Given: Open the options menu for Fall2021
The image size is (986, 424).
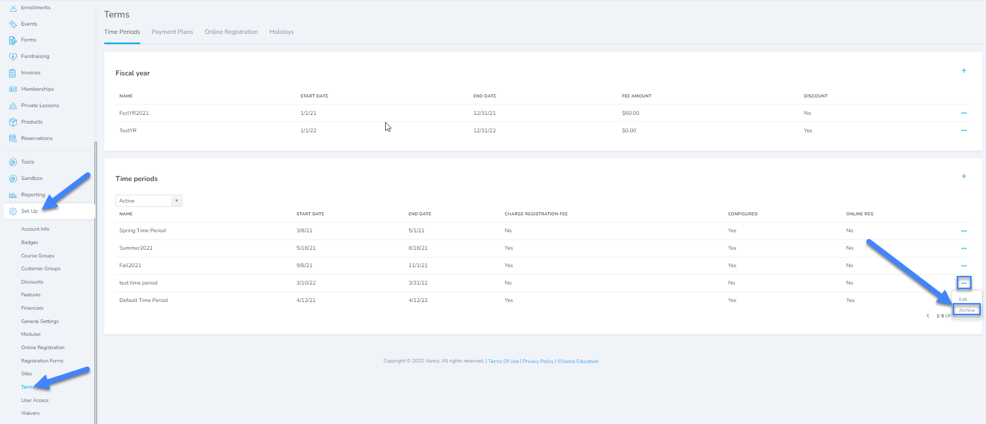Looking at the screenshot, I should tap(964, 266).
